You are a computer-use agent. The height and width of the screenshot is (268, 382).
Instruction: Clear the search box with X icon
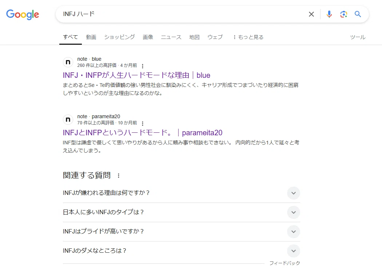(311, 14)
